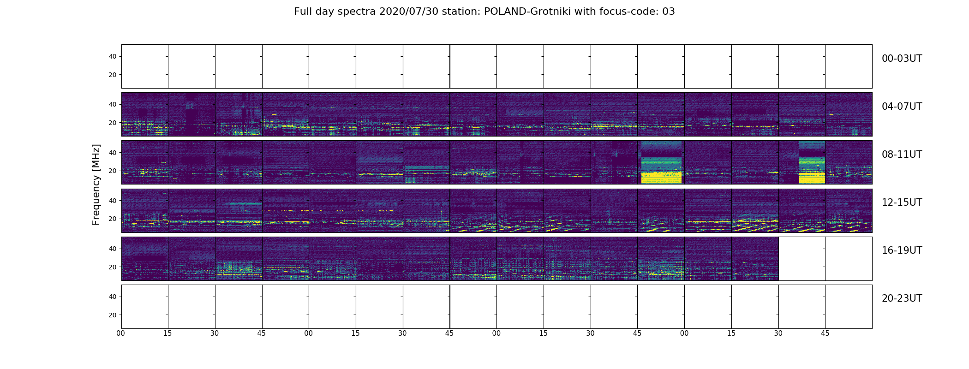
Task: Click the first spectrogram panel of the 04-07UT row
Action: [145, 114]
